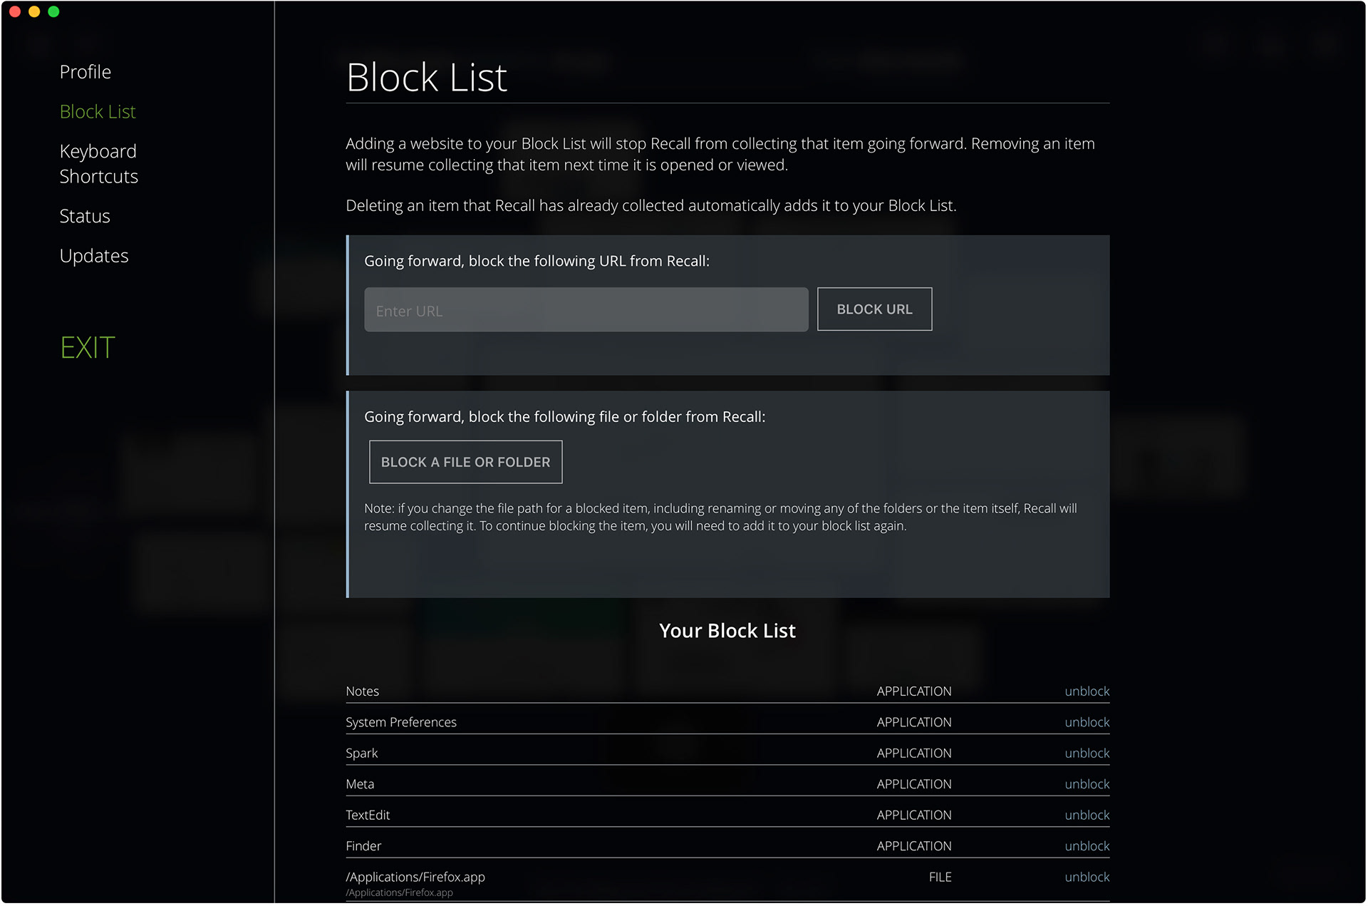Unblock the Finder application
The height and width of the screenshot is (906, 1368).
point(1087,846)
